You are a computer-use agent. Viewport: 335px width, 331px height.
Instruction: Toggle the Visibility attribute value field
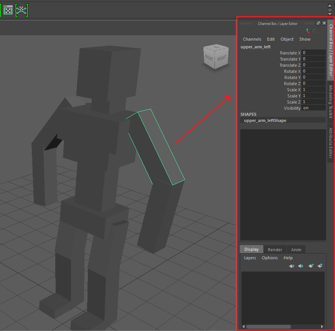[314, 108]
